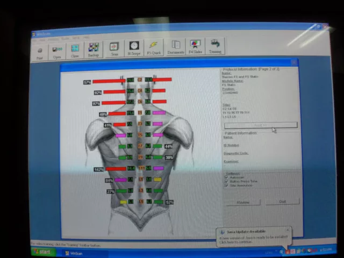The image size is (344, 258).
Task: Click the Start button on the taskbar
Action: (43, 252)
